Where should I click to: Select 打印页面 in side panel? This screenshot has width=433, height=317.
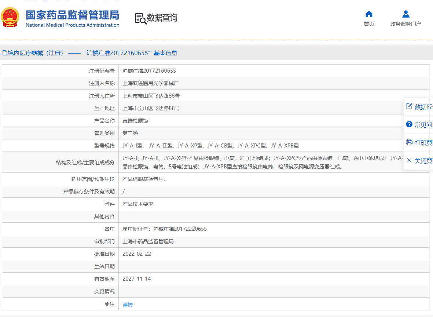[x=423, y=143]
